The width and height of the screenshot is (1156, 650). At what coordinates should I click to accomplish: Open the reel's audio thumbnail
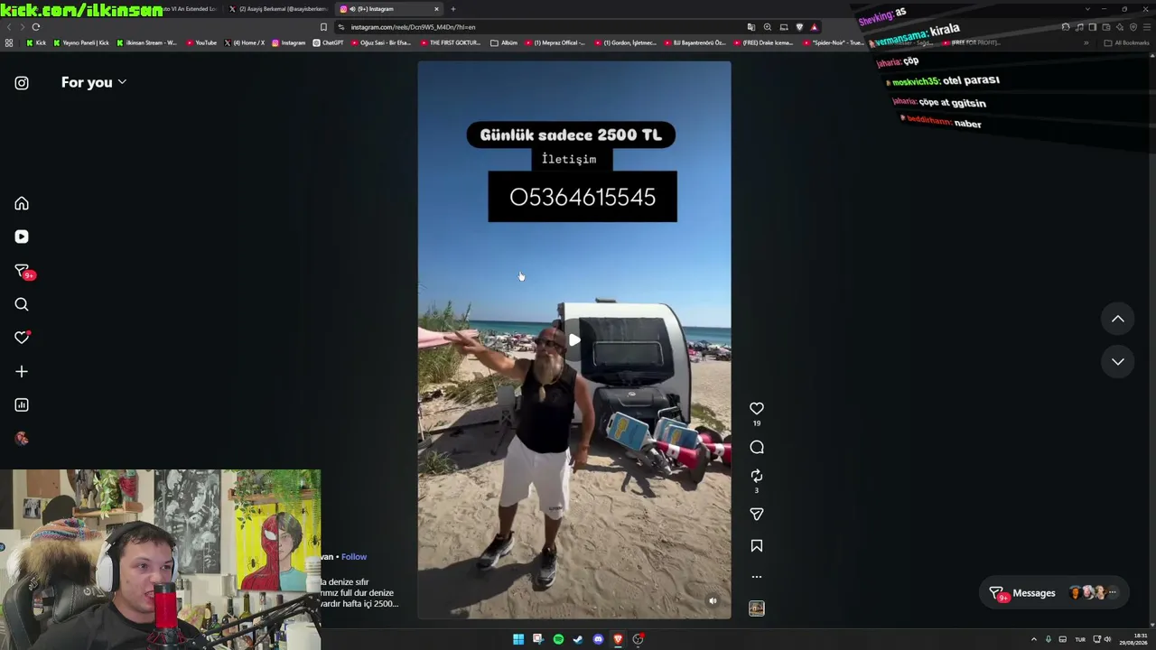pyautogui.click(x=757, y=608)
